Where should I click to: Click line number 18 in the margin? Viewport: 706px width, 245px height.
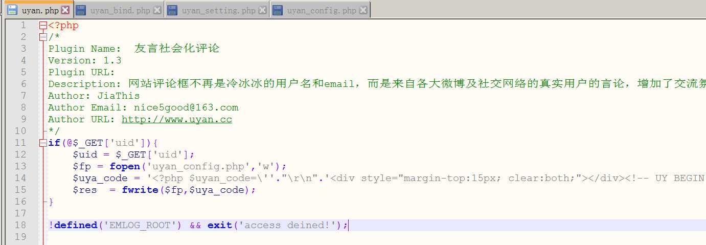click(20, 226)
